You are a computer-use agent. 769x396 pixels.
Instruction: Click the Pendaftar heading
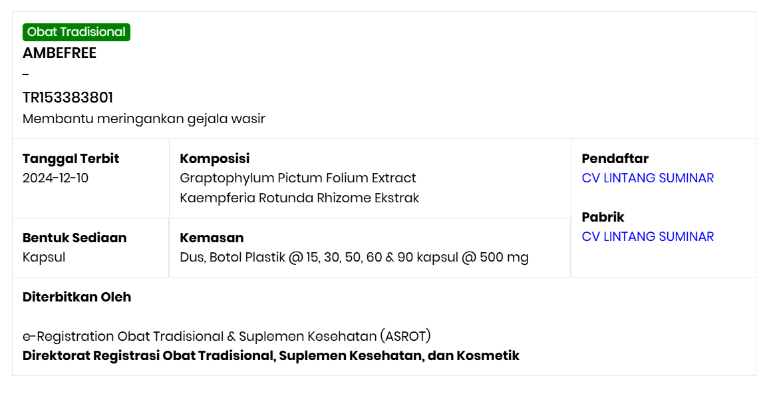click(x=615, y=158)
